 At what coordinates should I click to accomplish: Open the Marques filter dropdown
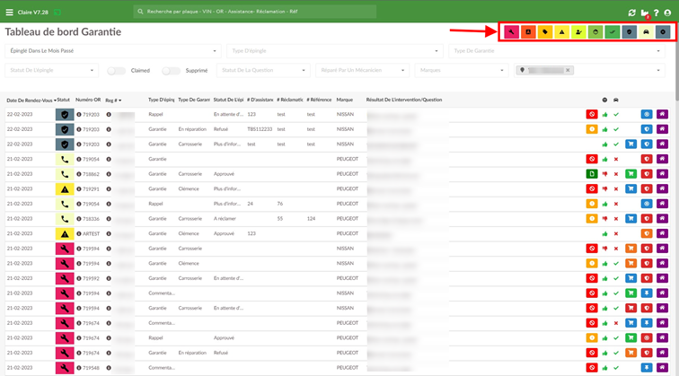coord(462,70)
